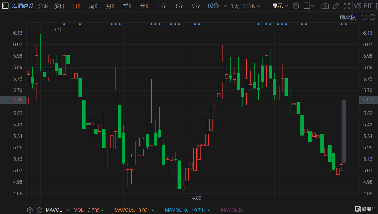Click the 5.07 right axis label

tap(368, 170)
